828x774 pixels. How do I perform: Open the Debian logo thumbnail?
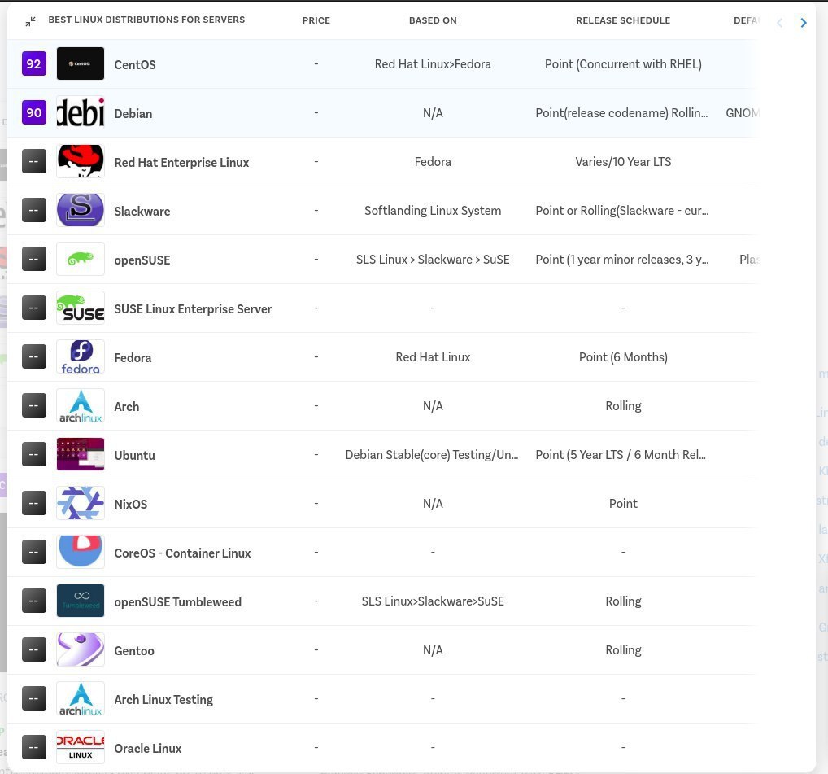[81, 112]
